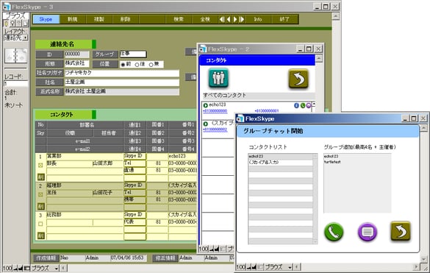Click zoom out icon in FlexSkype - 3 status bar

click(x=15, y=268)
